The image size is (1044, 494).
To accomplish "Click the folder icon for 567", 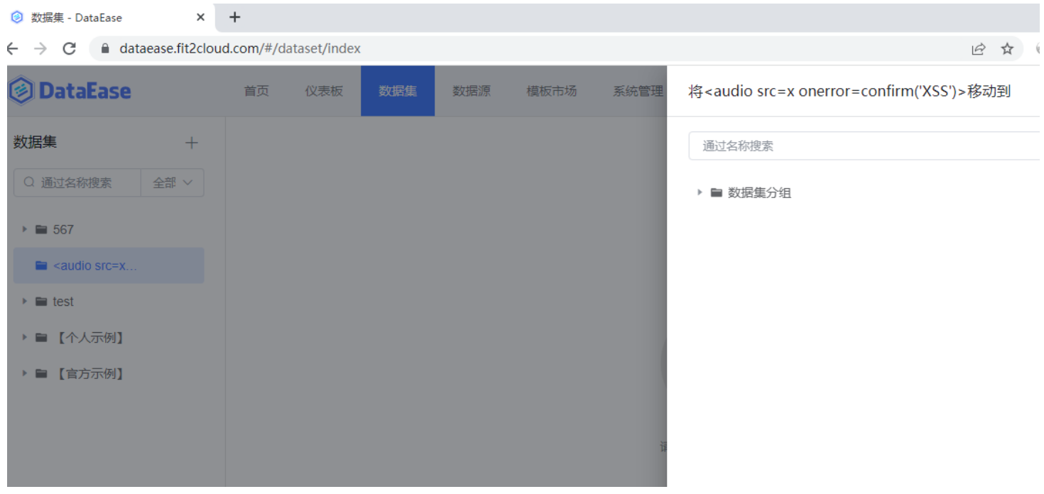I will point(41,229).
